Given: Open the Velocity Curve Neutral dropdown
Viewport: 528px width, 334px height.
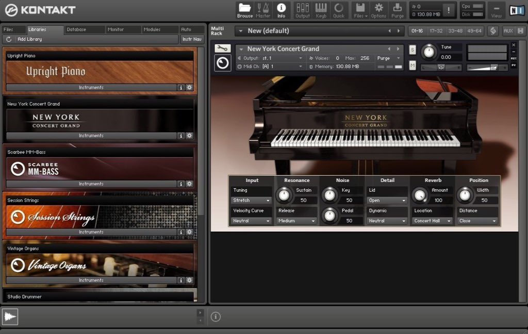Looking at the screenshot, I should 252,221.
